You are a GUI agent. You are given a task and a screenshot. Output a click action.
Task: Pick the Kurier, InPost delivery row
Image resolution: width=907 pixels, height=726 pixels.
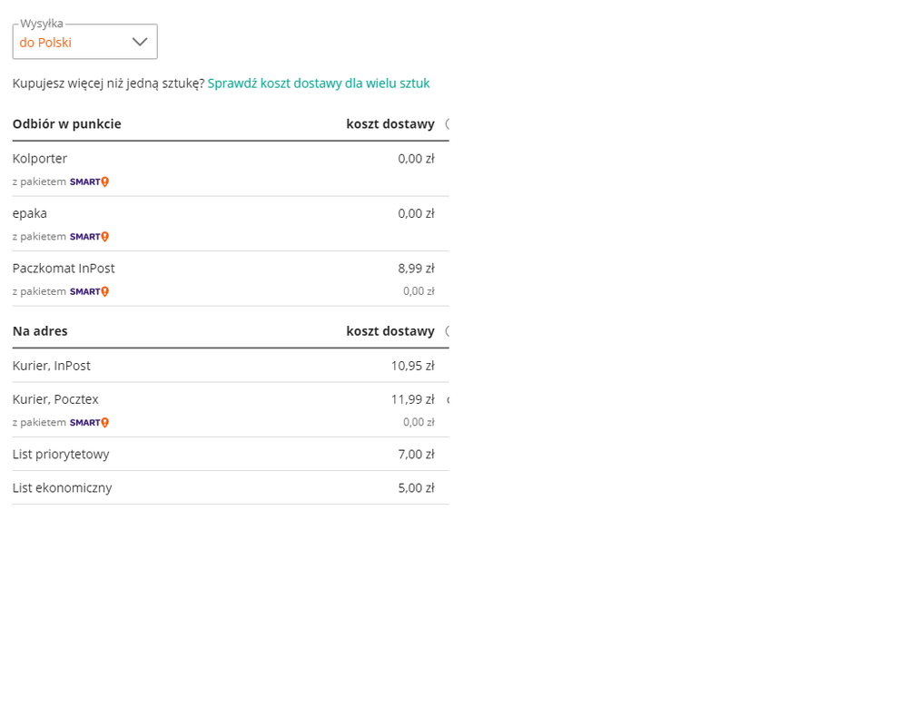pos(52,366)
